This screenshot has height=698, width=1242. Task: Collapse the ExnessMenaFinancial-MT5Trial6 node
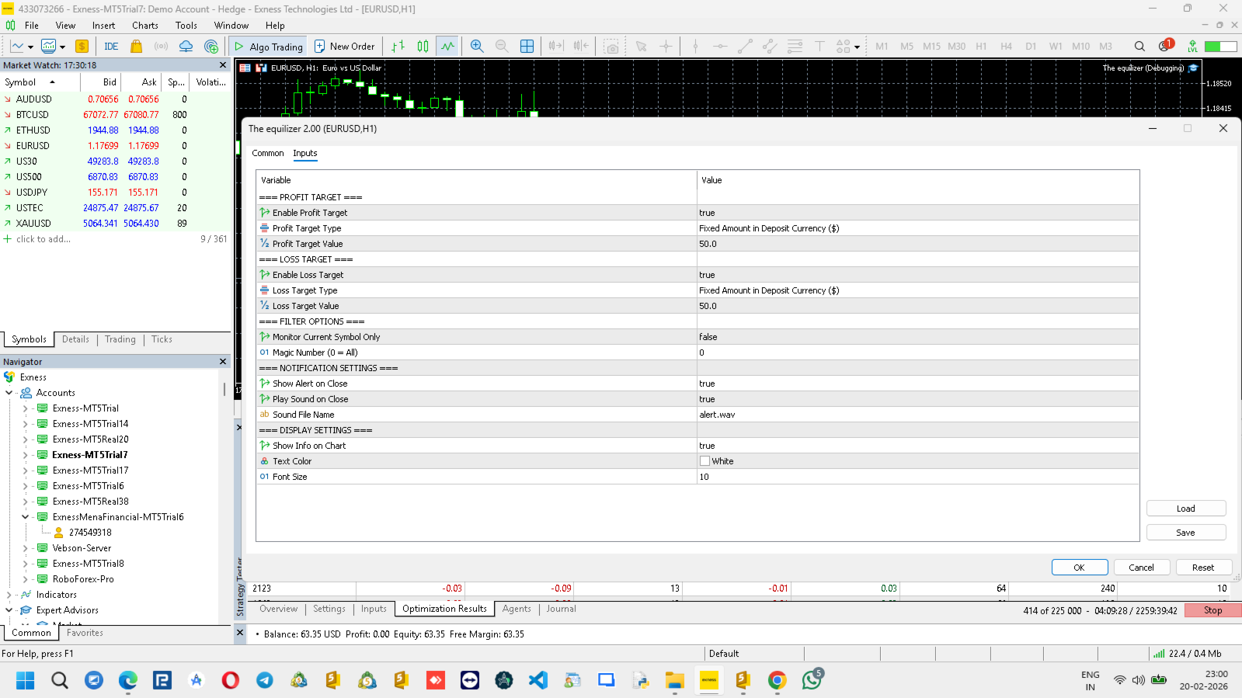click(25, 517)
